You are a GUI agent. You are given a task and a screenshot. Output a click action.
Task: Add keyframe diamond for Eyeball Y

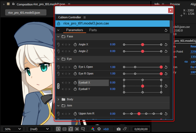tap(66, 89)
